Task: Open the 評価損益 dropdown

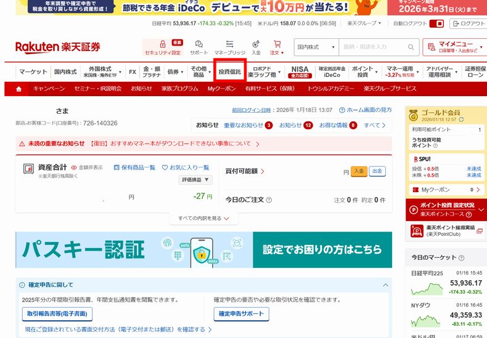Action: (x=195, y=180)
